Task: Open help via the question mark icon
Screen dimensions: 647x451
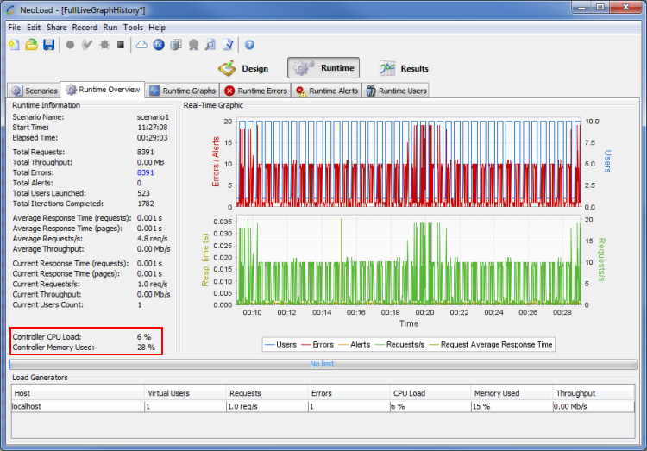Action: pos(249,45)
